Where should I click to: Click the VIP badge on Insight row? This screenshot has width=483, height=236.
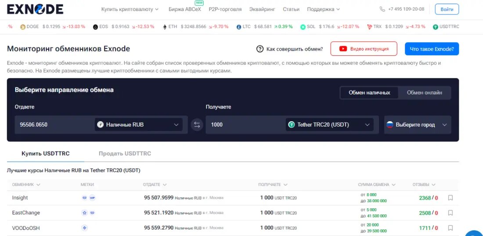point(92,198)
